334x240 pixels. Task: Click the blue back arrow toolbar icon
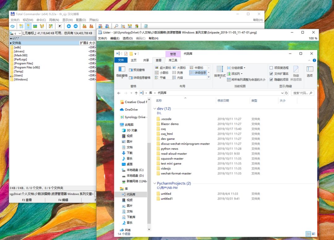click(x=69, y=26)
